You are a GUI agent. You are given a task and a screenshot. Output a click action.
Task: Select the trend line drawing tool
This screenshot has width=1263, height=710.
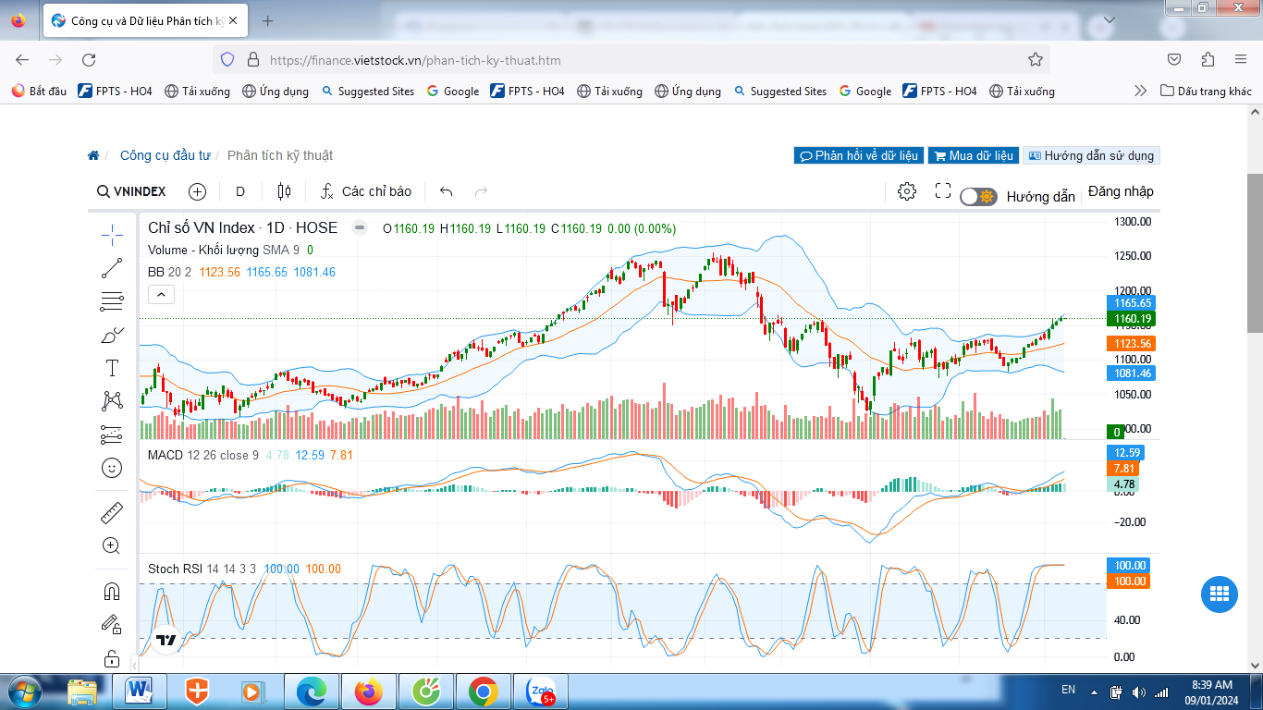tap(112, 268)
